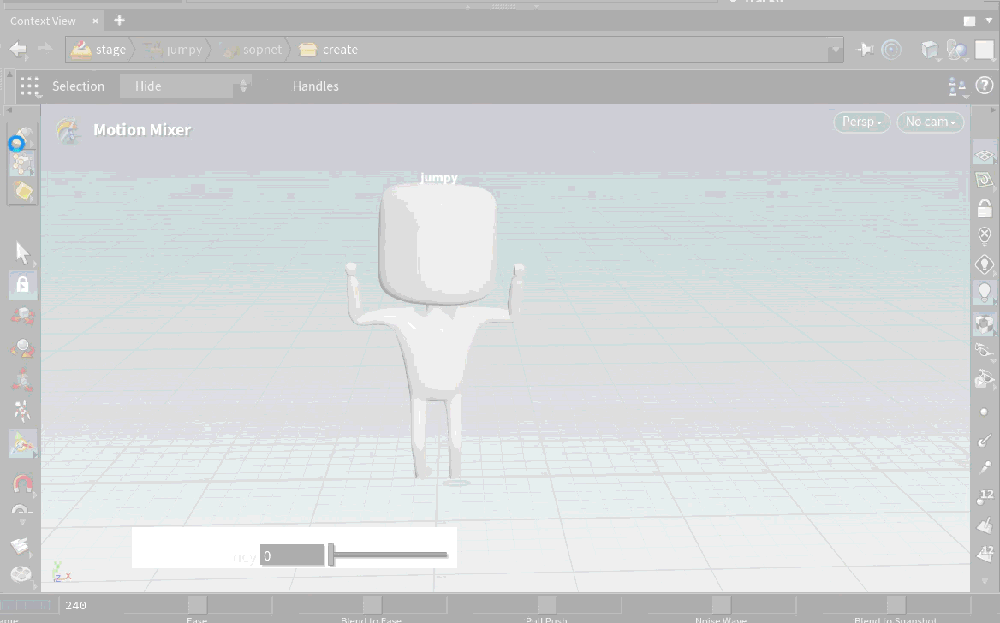Open the Persp view menu
Screen dimensions: 1000x623
[x=861, y=122]
